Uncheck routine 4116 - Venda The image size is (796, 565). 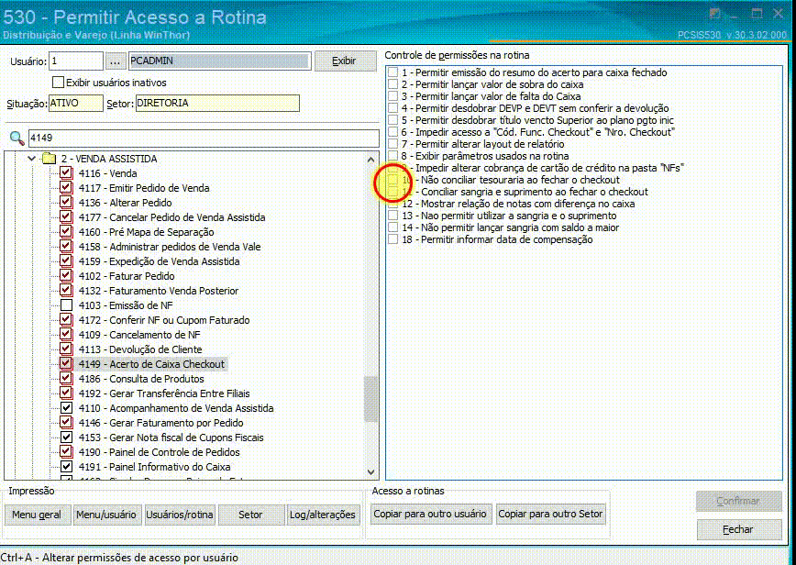[66, 173]
